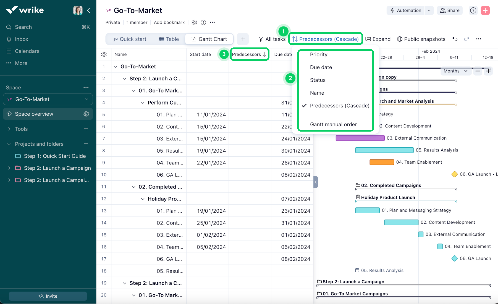Click the pink plus icon in top right
This screenshot has height=304, width=498.
[485, 10]
